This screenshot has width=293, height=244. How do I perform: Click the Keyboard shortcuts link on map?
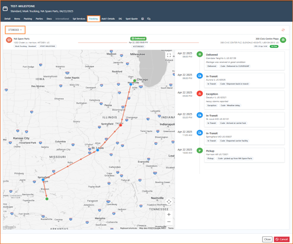coord(129,228)
